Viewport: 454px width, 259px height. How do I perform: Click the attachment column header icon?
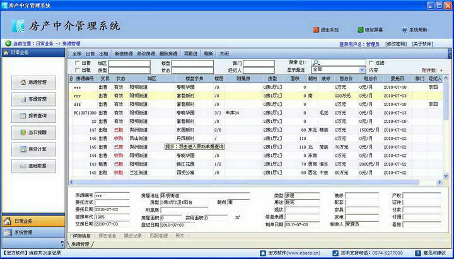[x=71, y=79]
